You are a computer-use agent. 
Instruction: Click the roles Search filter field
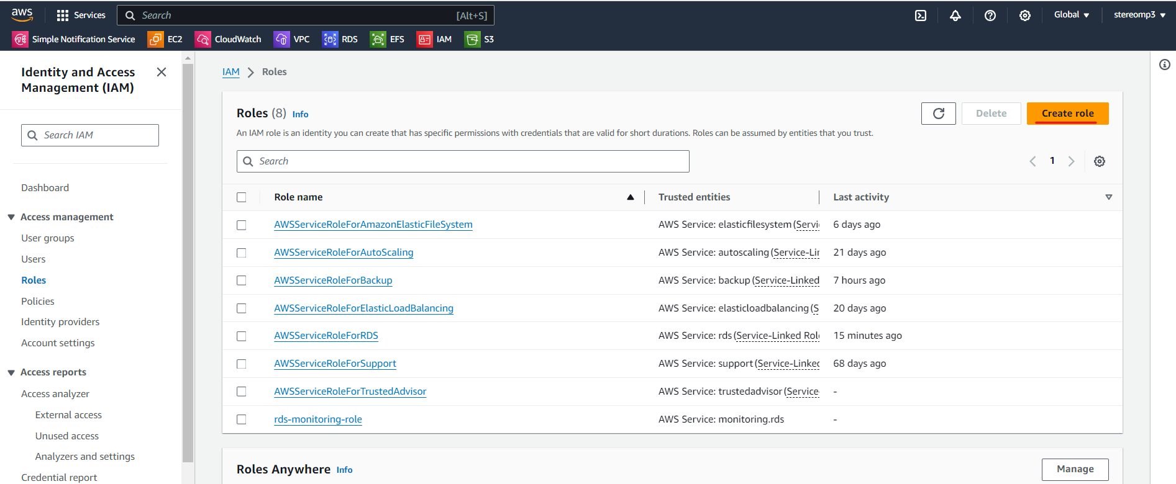tap(463, 161)
